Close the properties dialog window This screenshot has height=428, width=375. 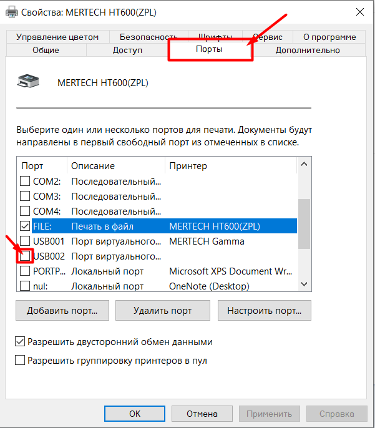[360, 12]
